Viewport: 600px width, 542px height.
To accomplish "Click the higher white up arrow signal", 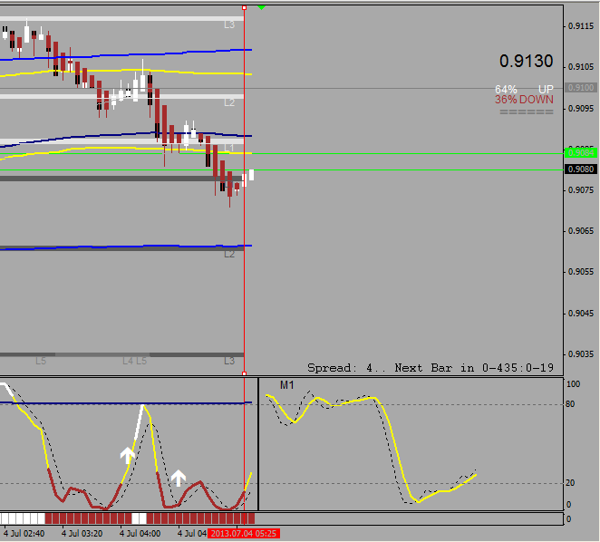I will [127, 456].
